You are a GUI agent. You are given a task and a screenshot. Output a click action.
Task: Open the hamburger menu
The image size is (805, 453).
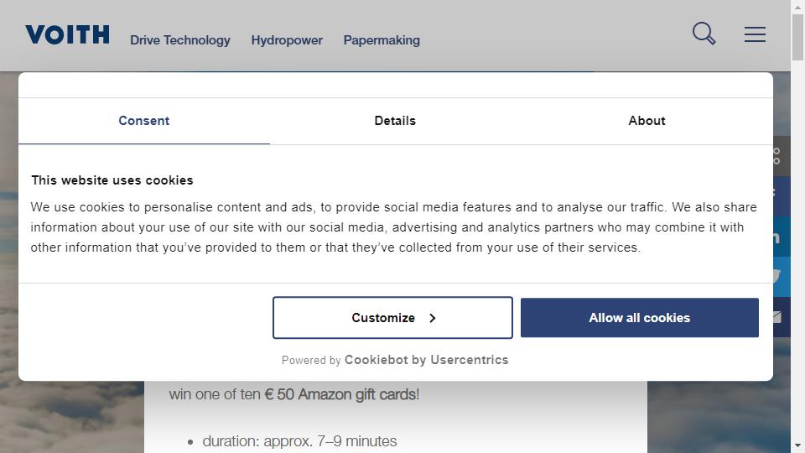[755, 34]
